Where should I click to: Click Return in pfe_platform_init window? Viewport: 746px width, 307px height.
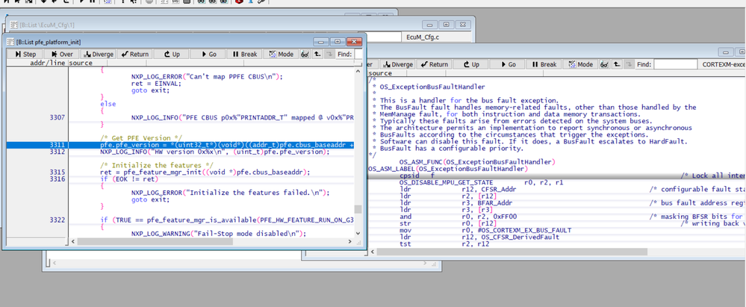click(x=134, y=55)
